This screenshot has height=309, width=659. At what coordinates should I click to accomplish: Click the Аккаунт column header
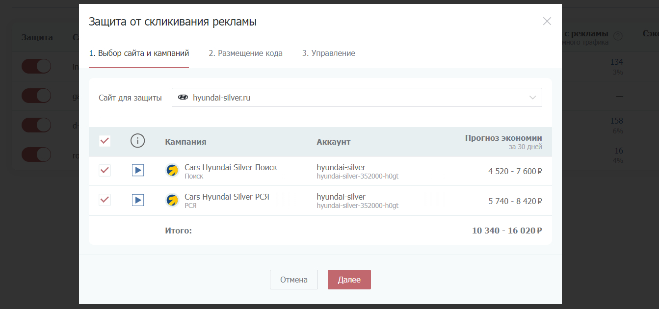coord(334,142)
